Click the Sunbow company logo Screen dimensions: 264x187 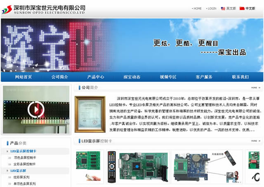pyautogui.click(x=43, y=9)
